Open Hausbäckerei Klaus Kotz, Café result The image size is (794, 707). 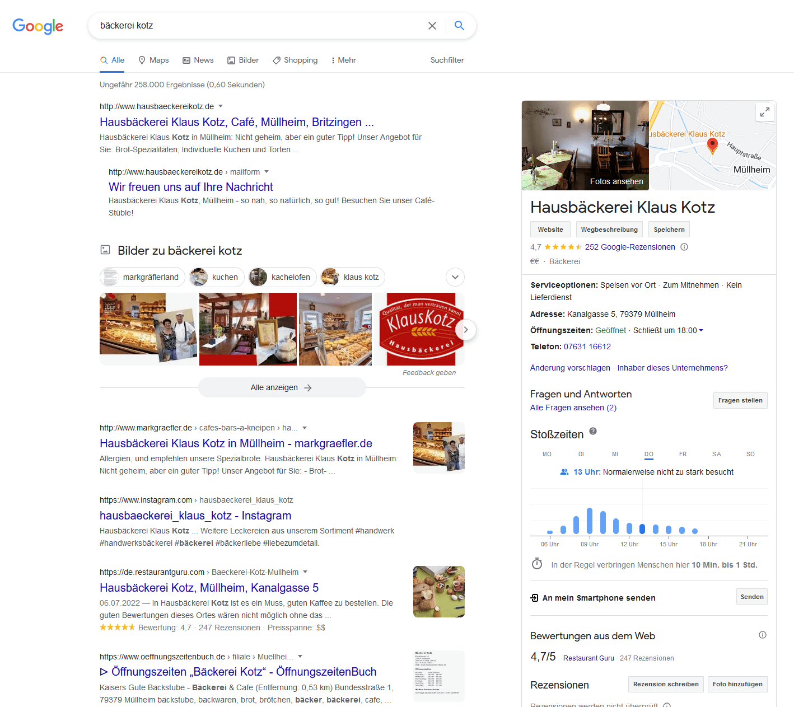[237, 122]
